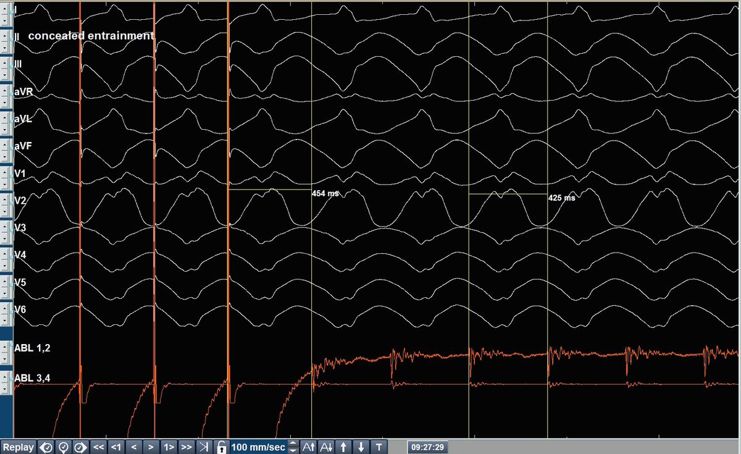Select lead III channel label
741x454 pixels.
point(18,64)
